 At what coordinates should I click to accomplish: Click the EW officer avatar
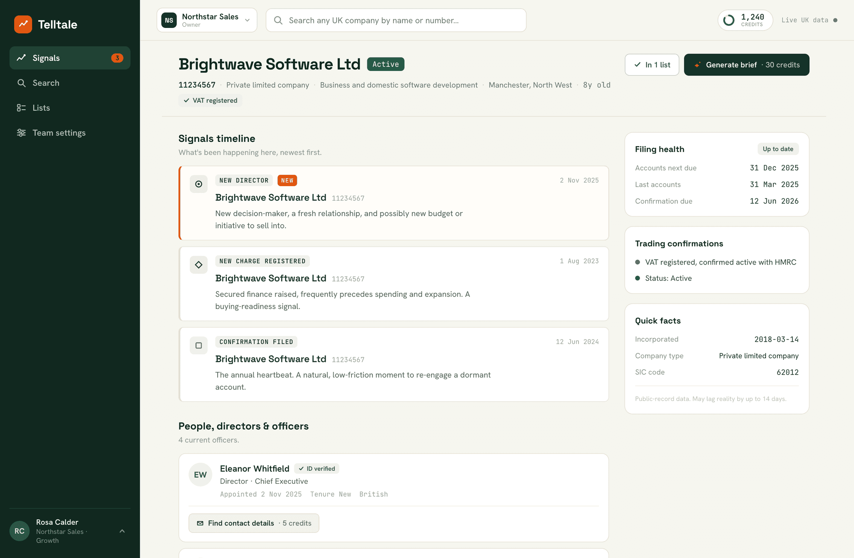tap(200, 475)
